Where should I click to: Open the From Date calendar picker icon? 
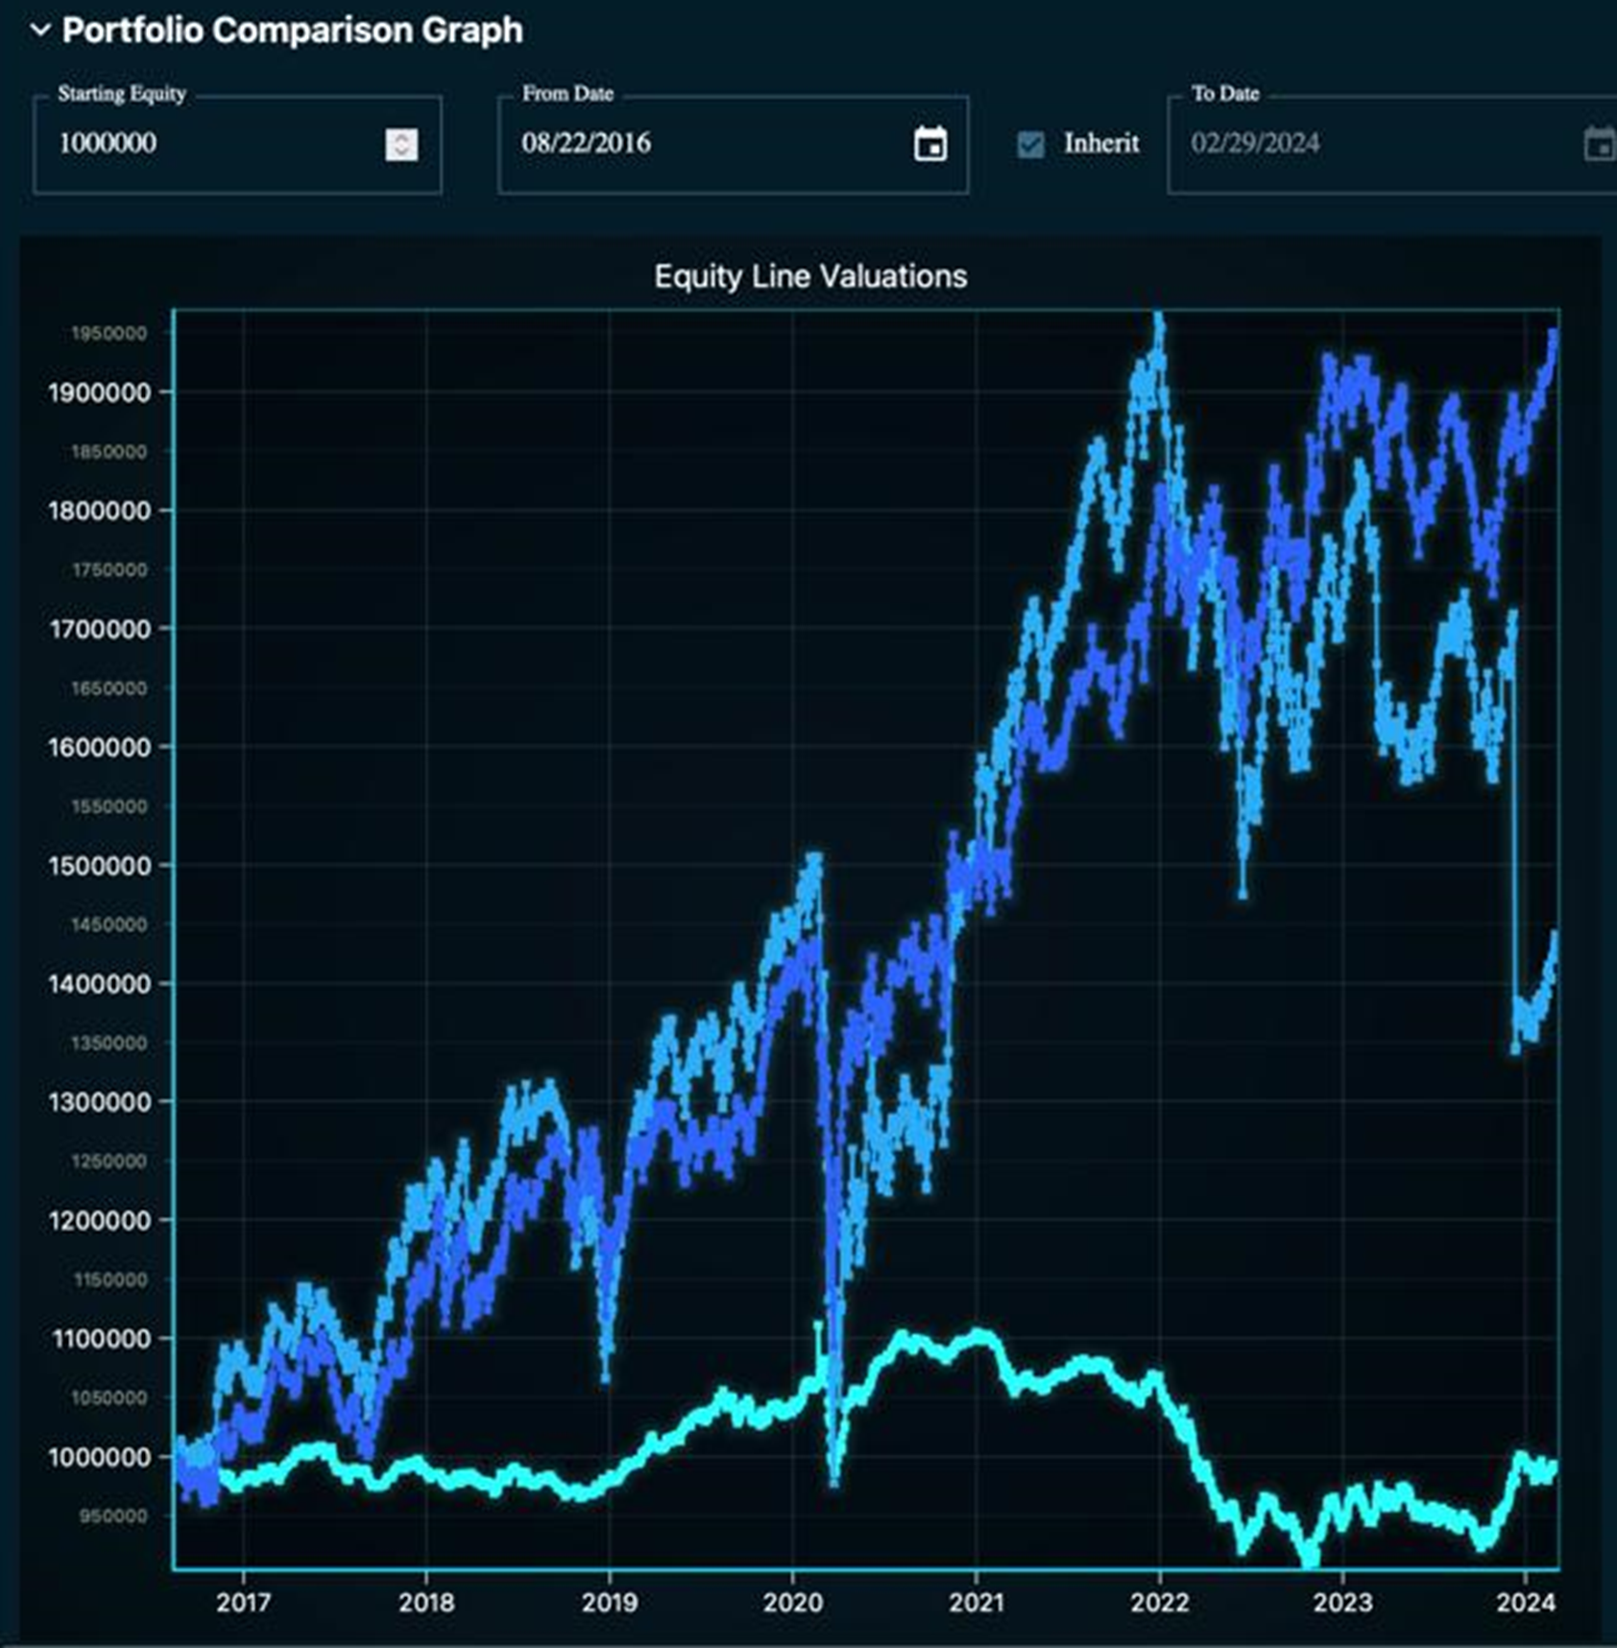pyautogui.click(x=929, y=144)
